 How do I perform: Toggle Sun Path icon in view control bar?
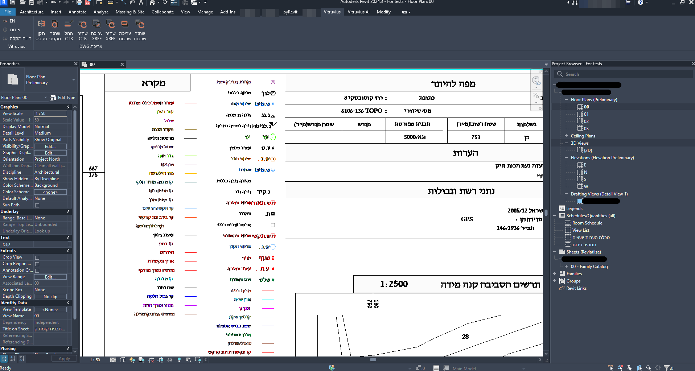point(132,360)
